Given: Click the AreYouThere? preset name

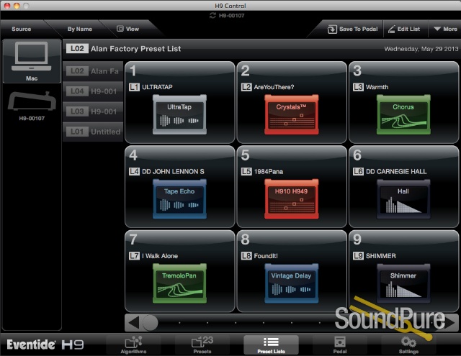Looking at the screenshot, I should point(274,87).
